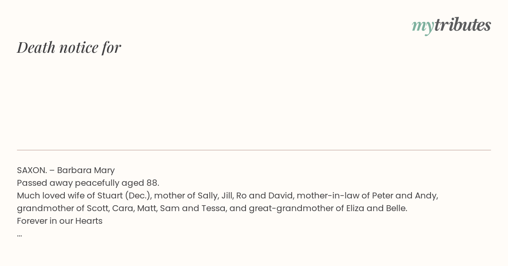
Task: Click the green 'my' part of the logo
Action: point(422,27)
